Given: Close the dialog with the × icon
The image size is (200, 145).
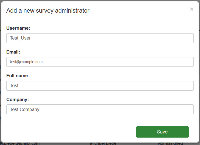Looking at the screenshot, I should (191, 9).
